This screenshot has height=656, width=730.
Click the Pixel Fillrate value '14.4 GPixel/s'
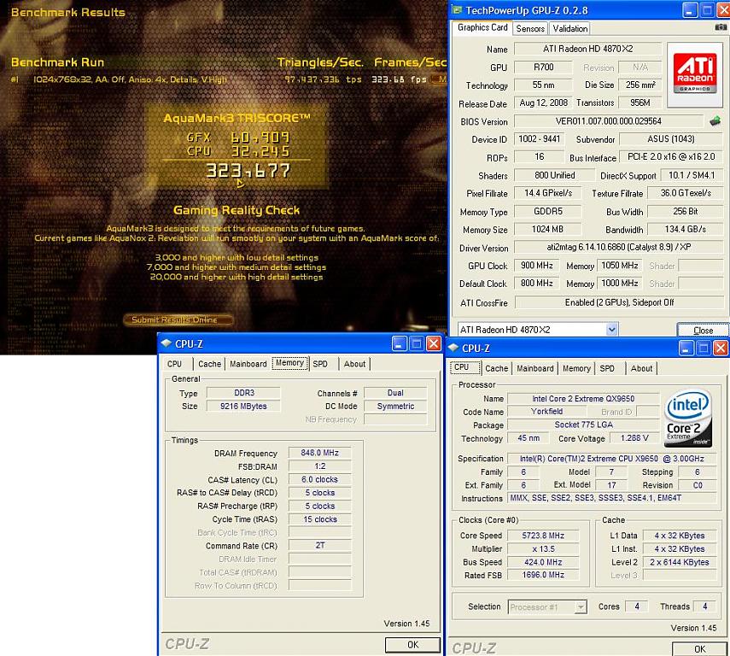[x=547, y=193]
